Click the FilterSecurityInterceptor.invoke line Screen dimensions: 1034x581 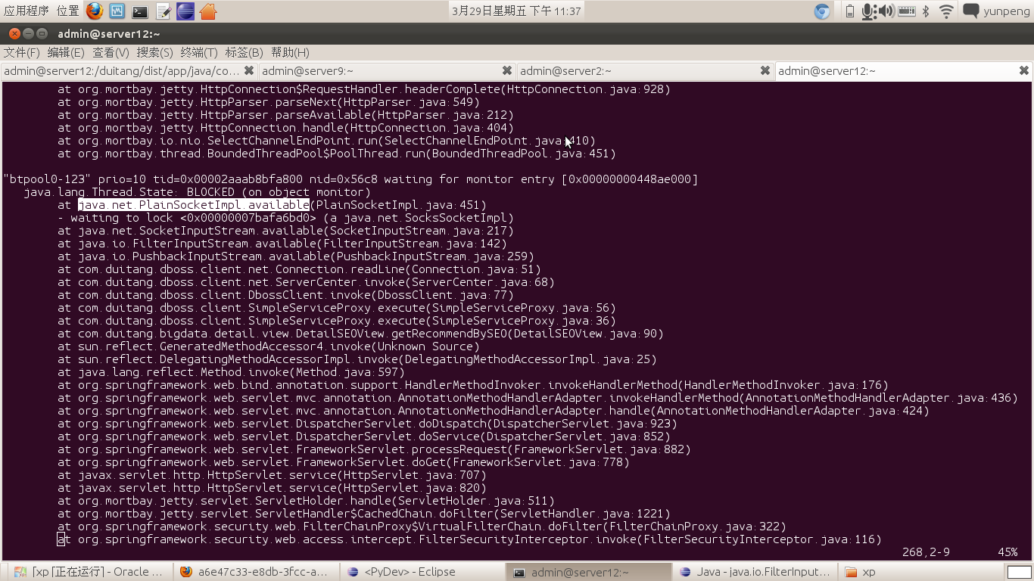[x=469, y=539]
